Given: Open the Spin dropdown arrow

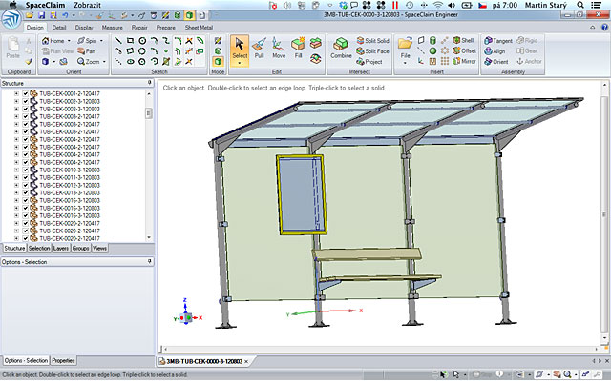Looking at the screenshot, I should pyautogui.click(x=101, y=40).
